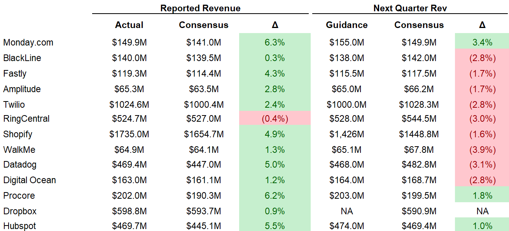The width and height of the screenshot is (509, 231).
Task: Select the Monday.com row label
Action: coord(28,42)
